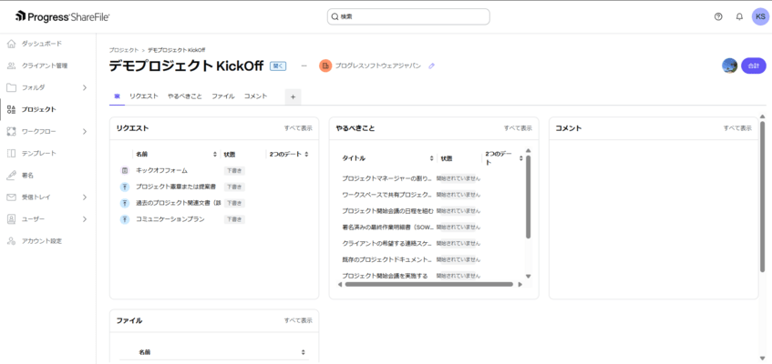Click the フォルダ folder icon in sidebar
Screen dimensions: 772x364
tap(11, 87)
